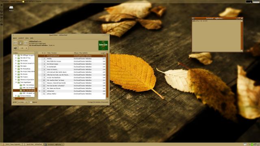The image size is (260, 146).
Task: Switch to Terminal in the taskbar
Action: tap(54, 144)
